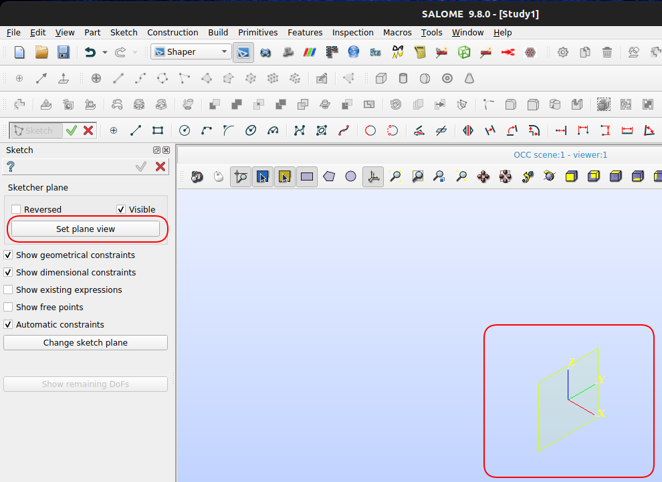Click the Settings gear toolbar icon
Image resolution: width=662 pixels, height=482 pixels.
click(x=563, y=52)
